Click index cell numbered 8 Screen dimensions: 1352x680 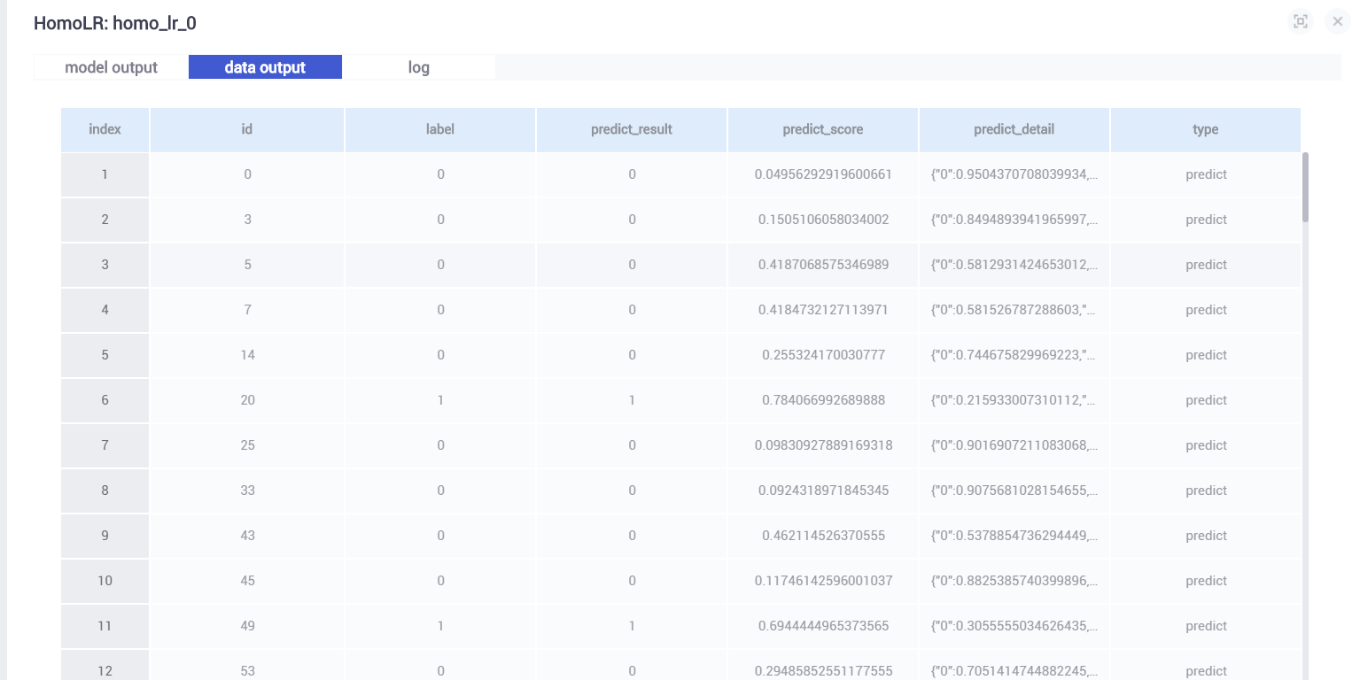coord(105,491)
